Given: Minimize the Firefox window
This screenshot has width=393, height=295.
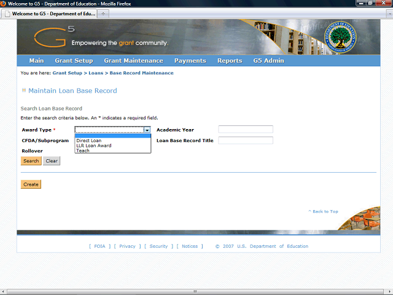Looking at the screenshot, I should [362, 3].
